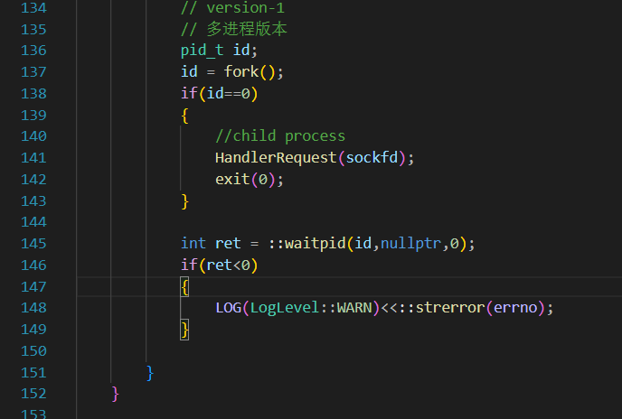
Task: Place cursor on fork() call
Action: [250, 71]
